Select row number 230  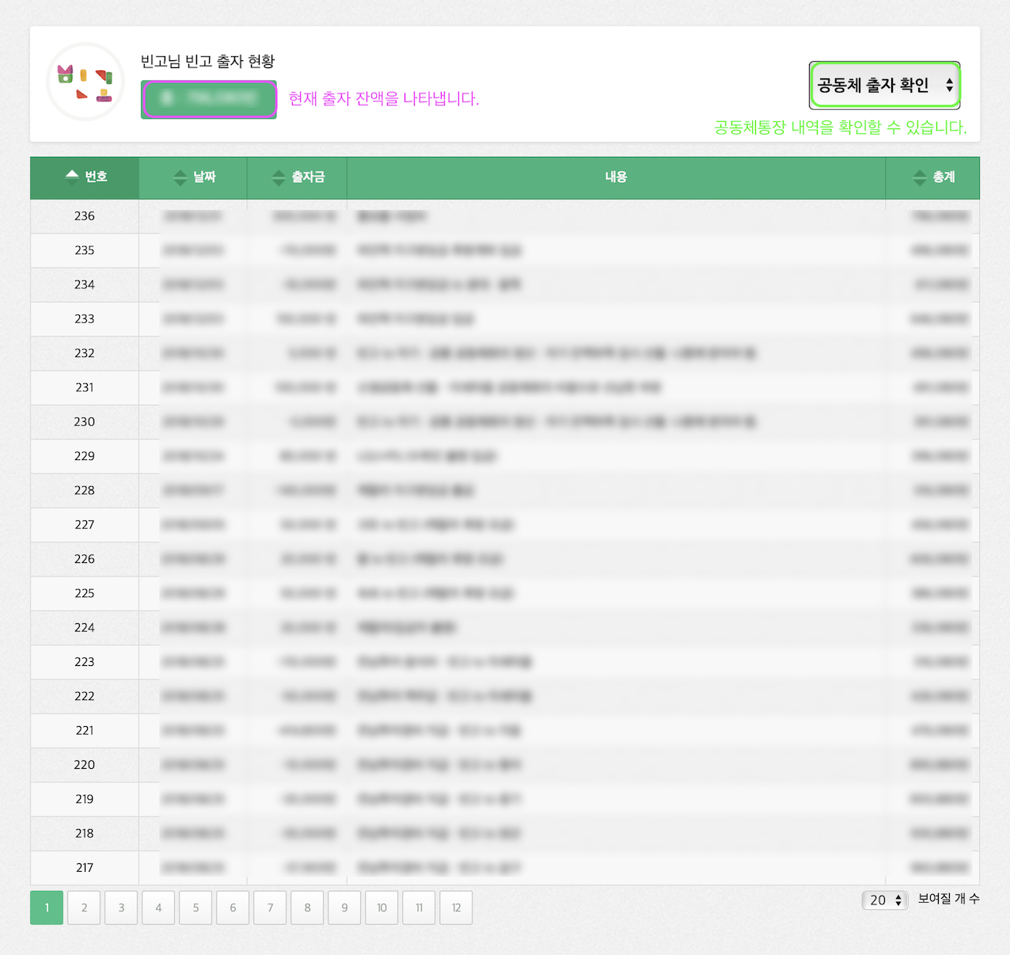(85, 422)
